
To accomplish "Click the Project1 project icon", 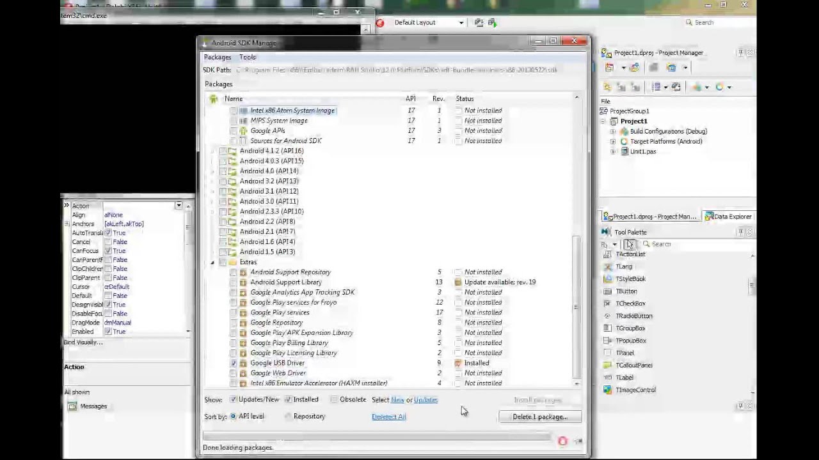I will point(614,121).
